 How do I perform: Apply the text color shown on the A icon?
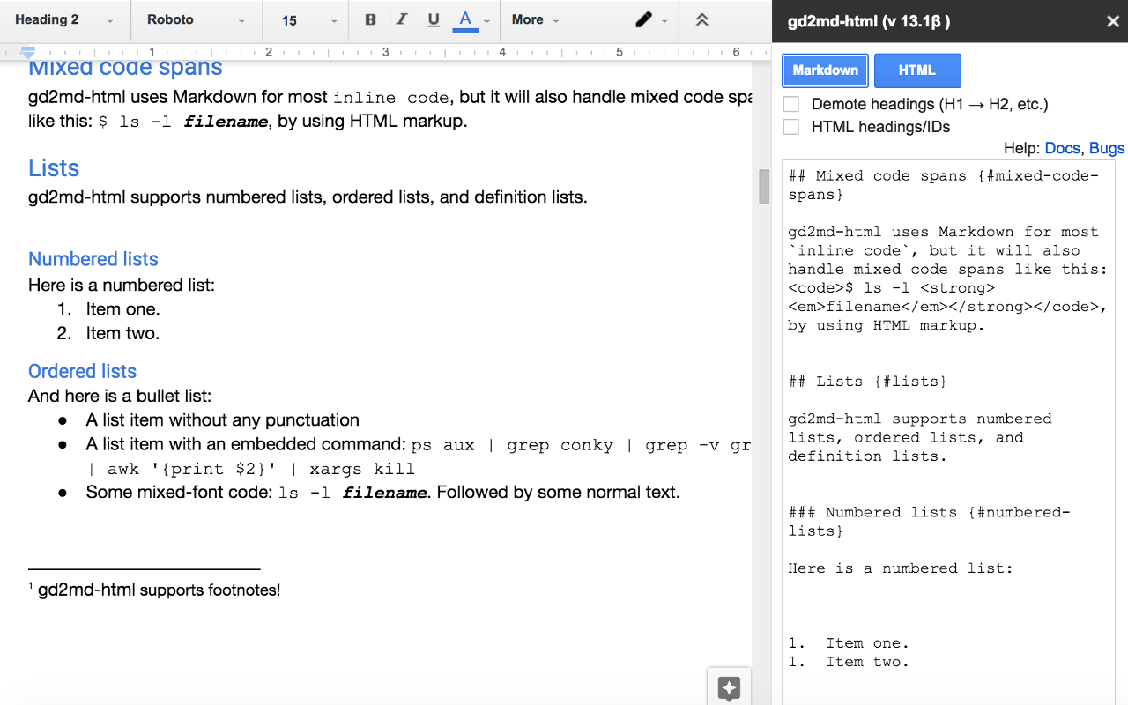(464, 19)
